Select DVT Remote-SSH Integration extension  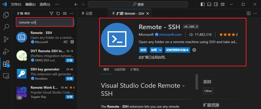coord(45,56)
